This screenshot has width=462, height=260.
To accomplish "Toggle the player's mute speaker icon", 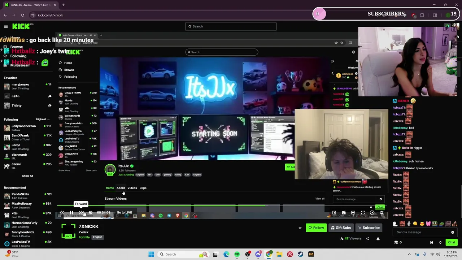I will click(91, 213).
